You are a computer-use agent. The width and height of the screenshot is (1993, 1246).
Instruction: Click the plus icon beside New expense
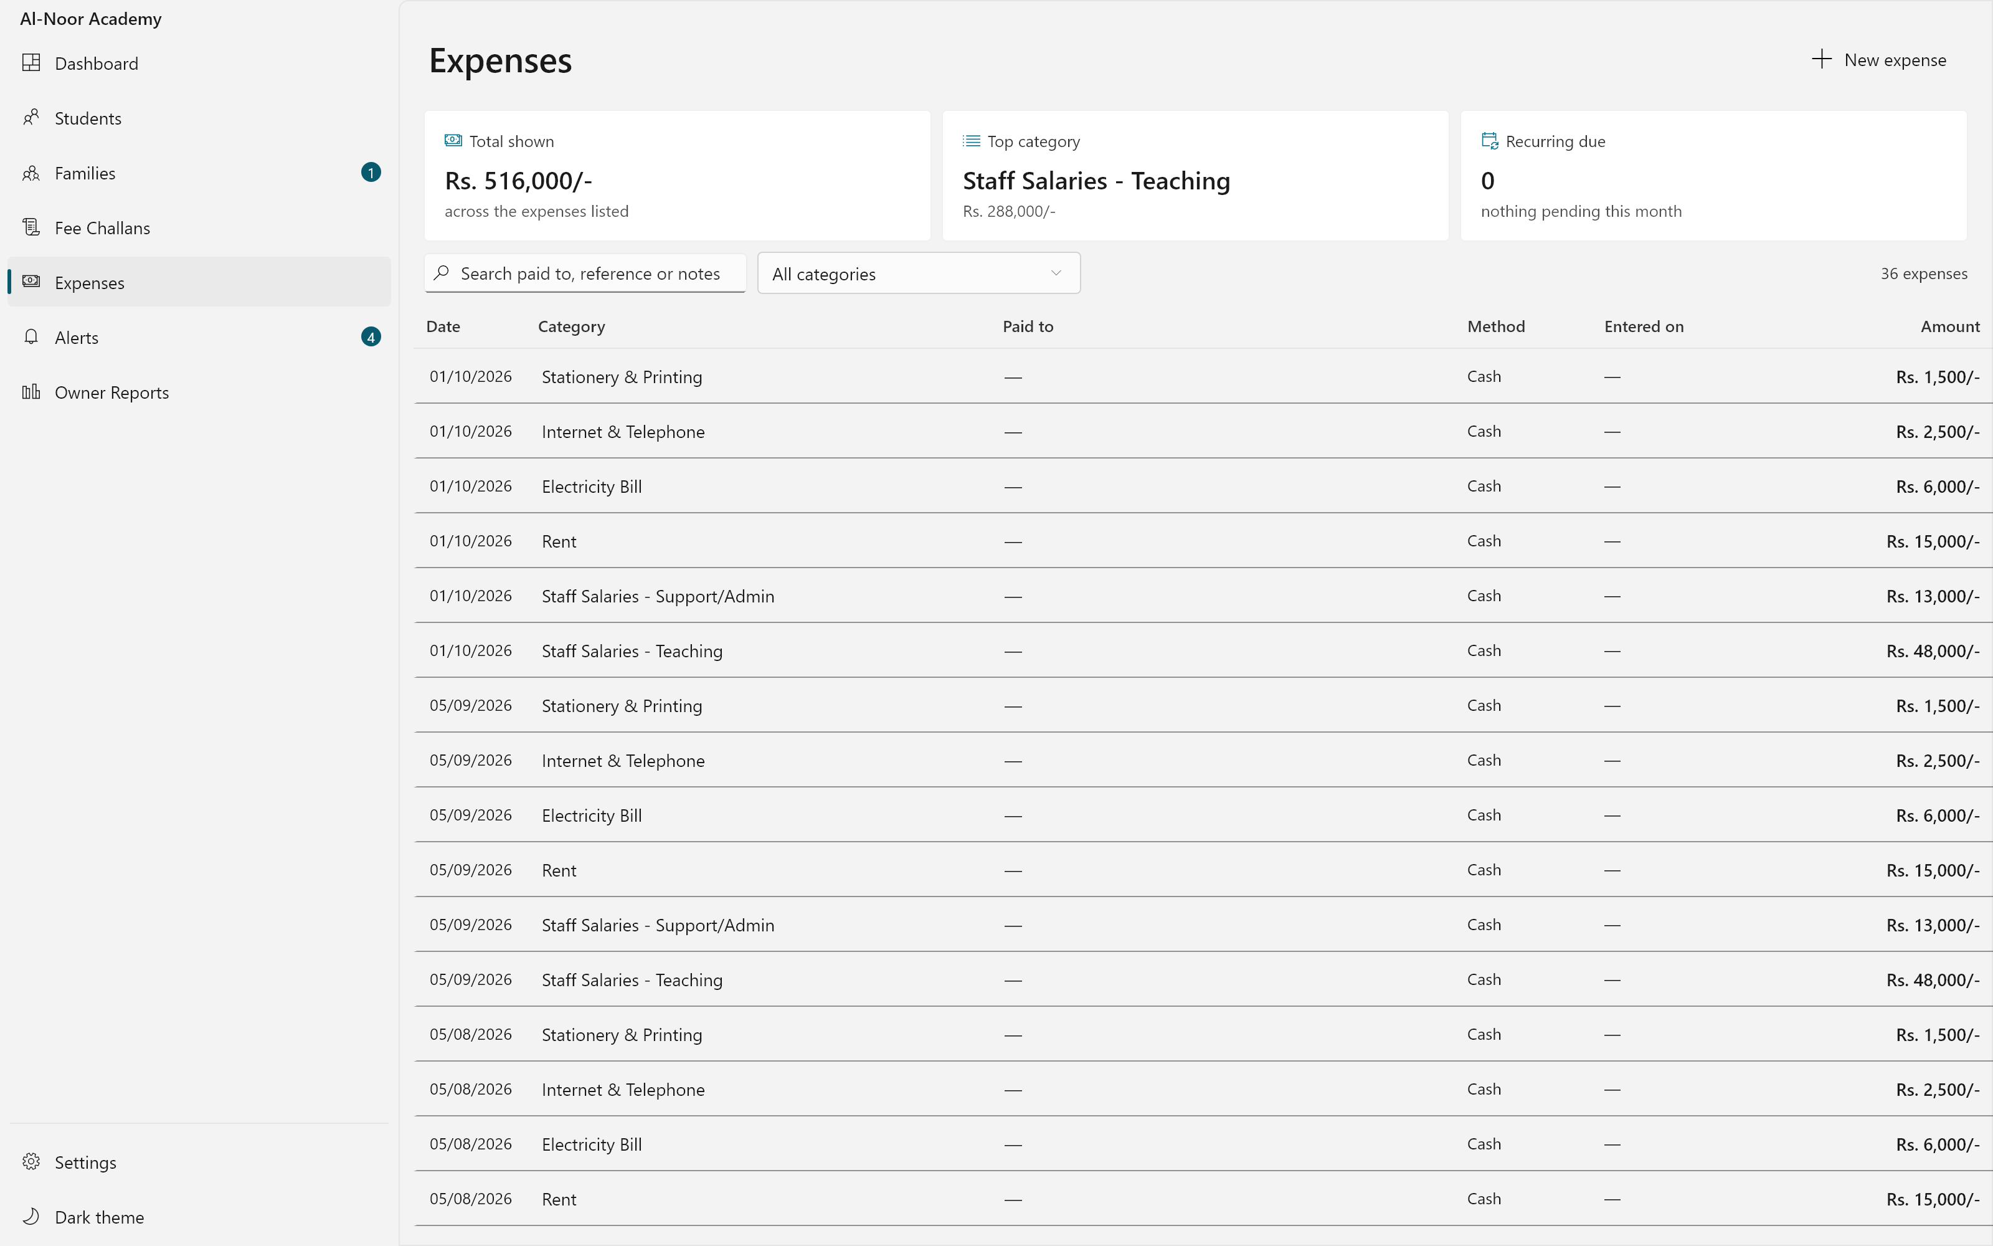(x=1822, y=59)
